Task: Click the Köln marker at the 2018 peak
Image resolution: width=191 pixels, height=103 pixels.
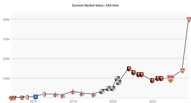Action: coord(73,92)
